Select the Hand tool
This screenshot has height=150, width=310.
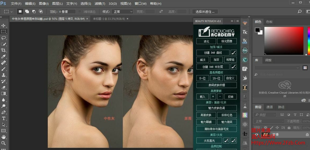tap(3, 137)
